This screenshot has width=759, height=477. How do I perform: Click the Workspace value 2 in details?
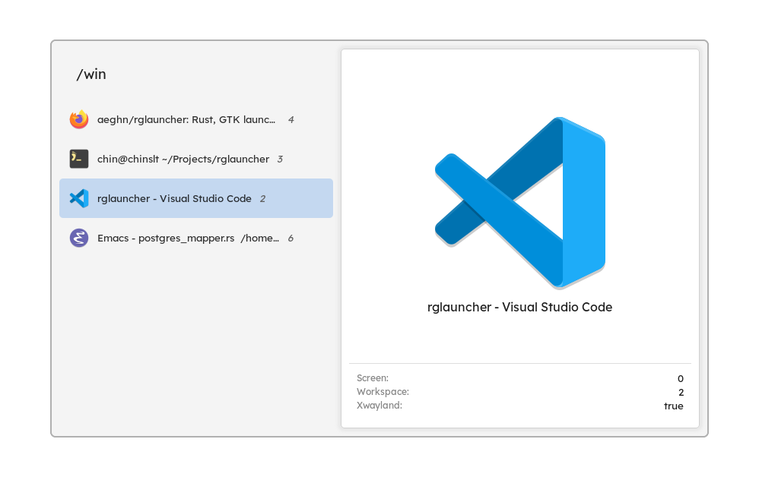coord(681,393)
